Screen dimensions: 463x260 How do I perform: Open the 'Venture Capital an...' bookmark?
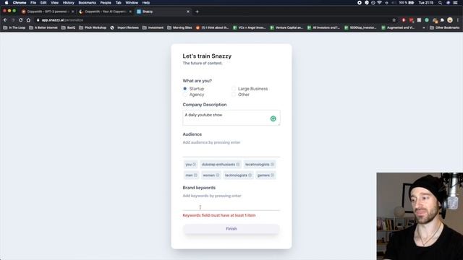[x=286, y=27]
